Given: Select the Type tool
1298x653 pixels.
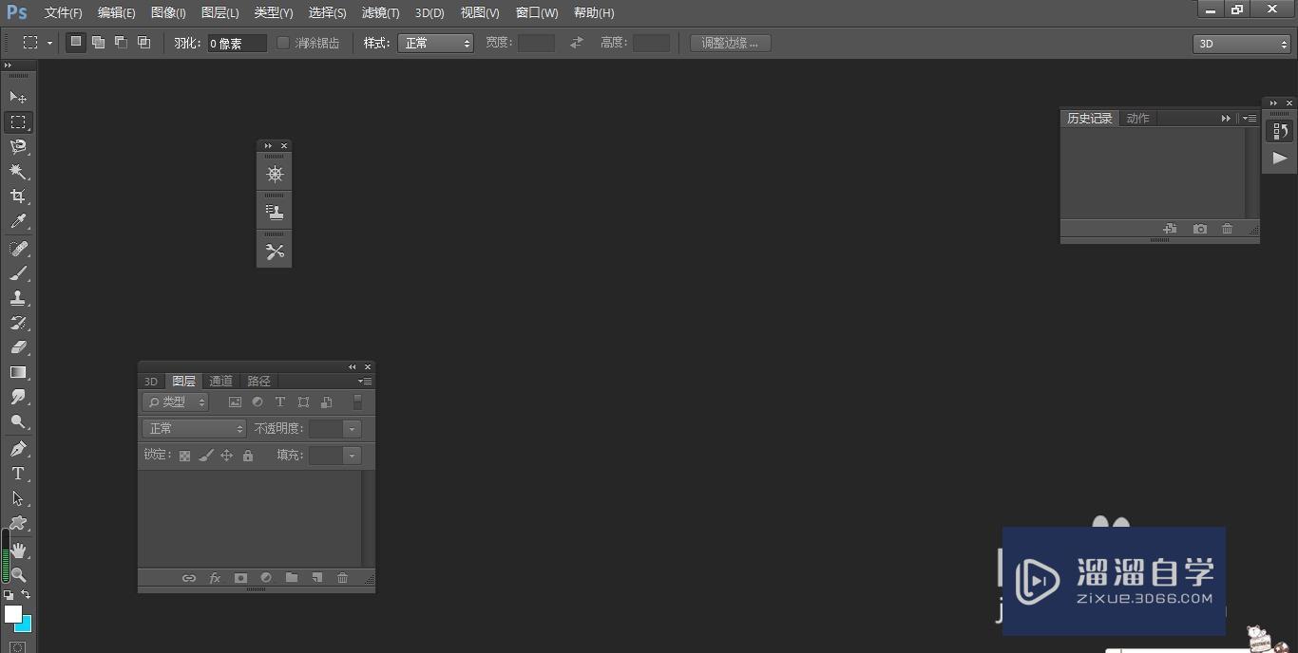Looking at the screenshot, I should point(18,474).
